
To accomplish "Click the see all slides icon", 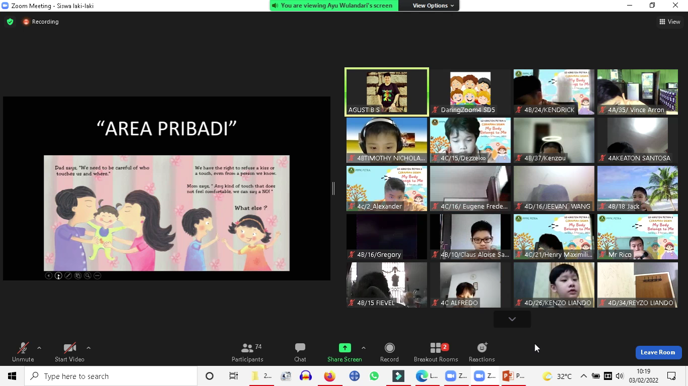I will coord(77,275).
